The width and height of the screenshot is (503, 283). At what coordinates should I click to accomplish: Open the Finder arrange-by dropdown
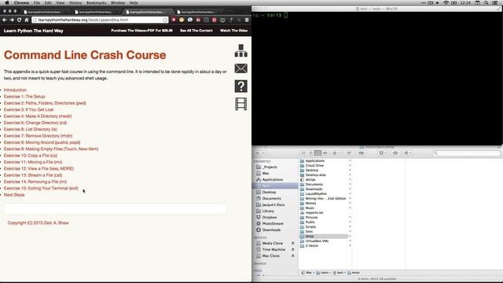336,153
